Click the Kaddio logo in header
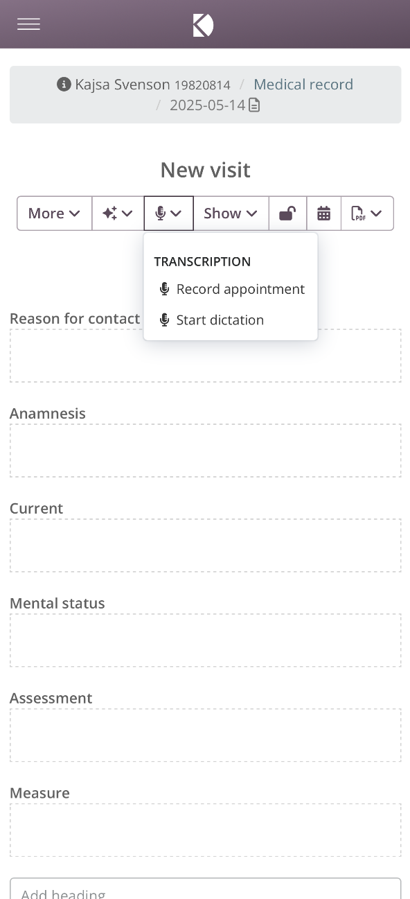This screenshot has width=410, height=899. coord(203,25)
